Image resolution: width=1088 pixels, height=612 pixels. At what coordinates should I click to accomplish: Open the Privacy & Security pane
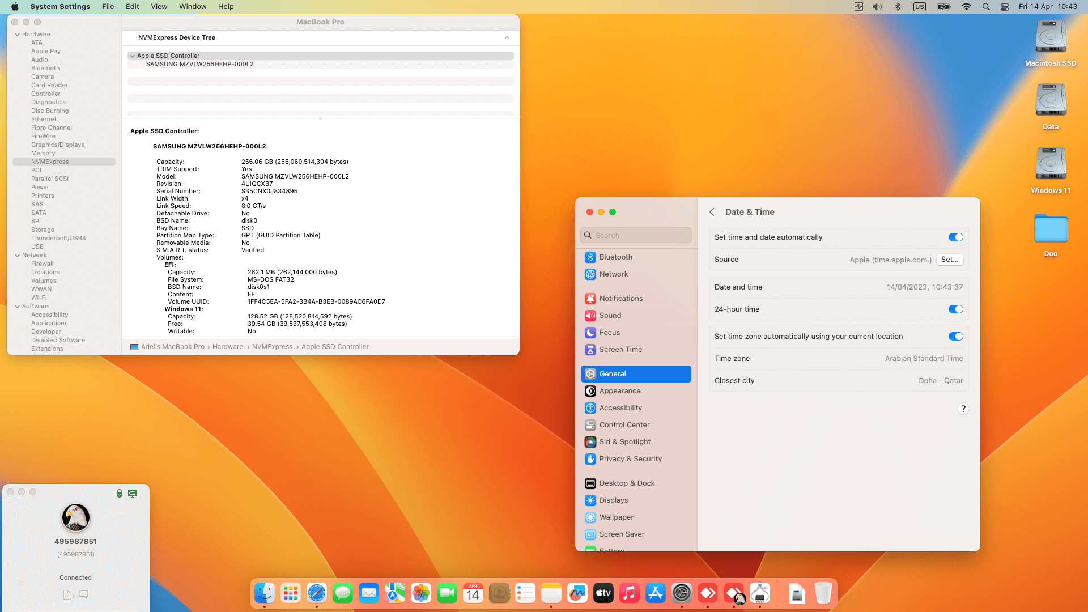630,459
